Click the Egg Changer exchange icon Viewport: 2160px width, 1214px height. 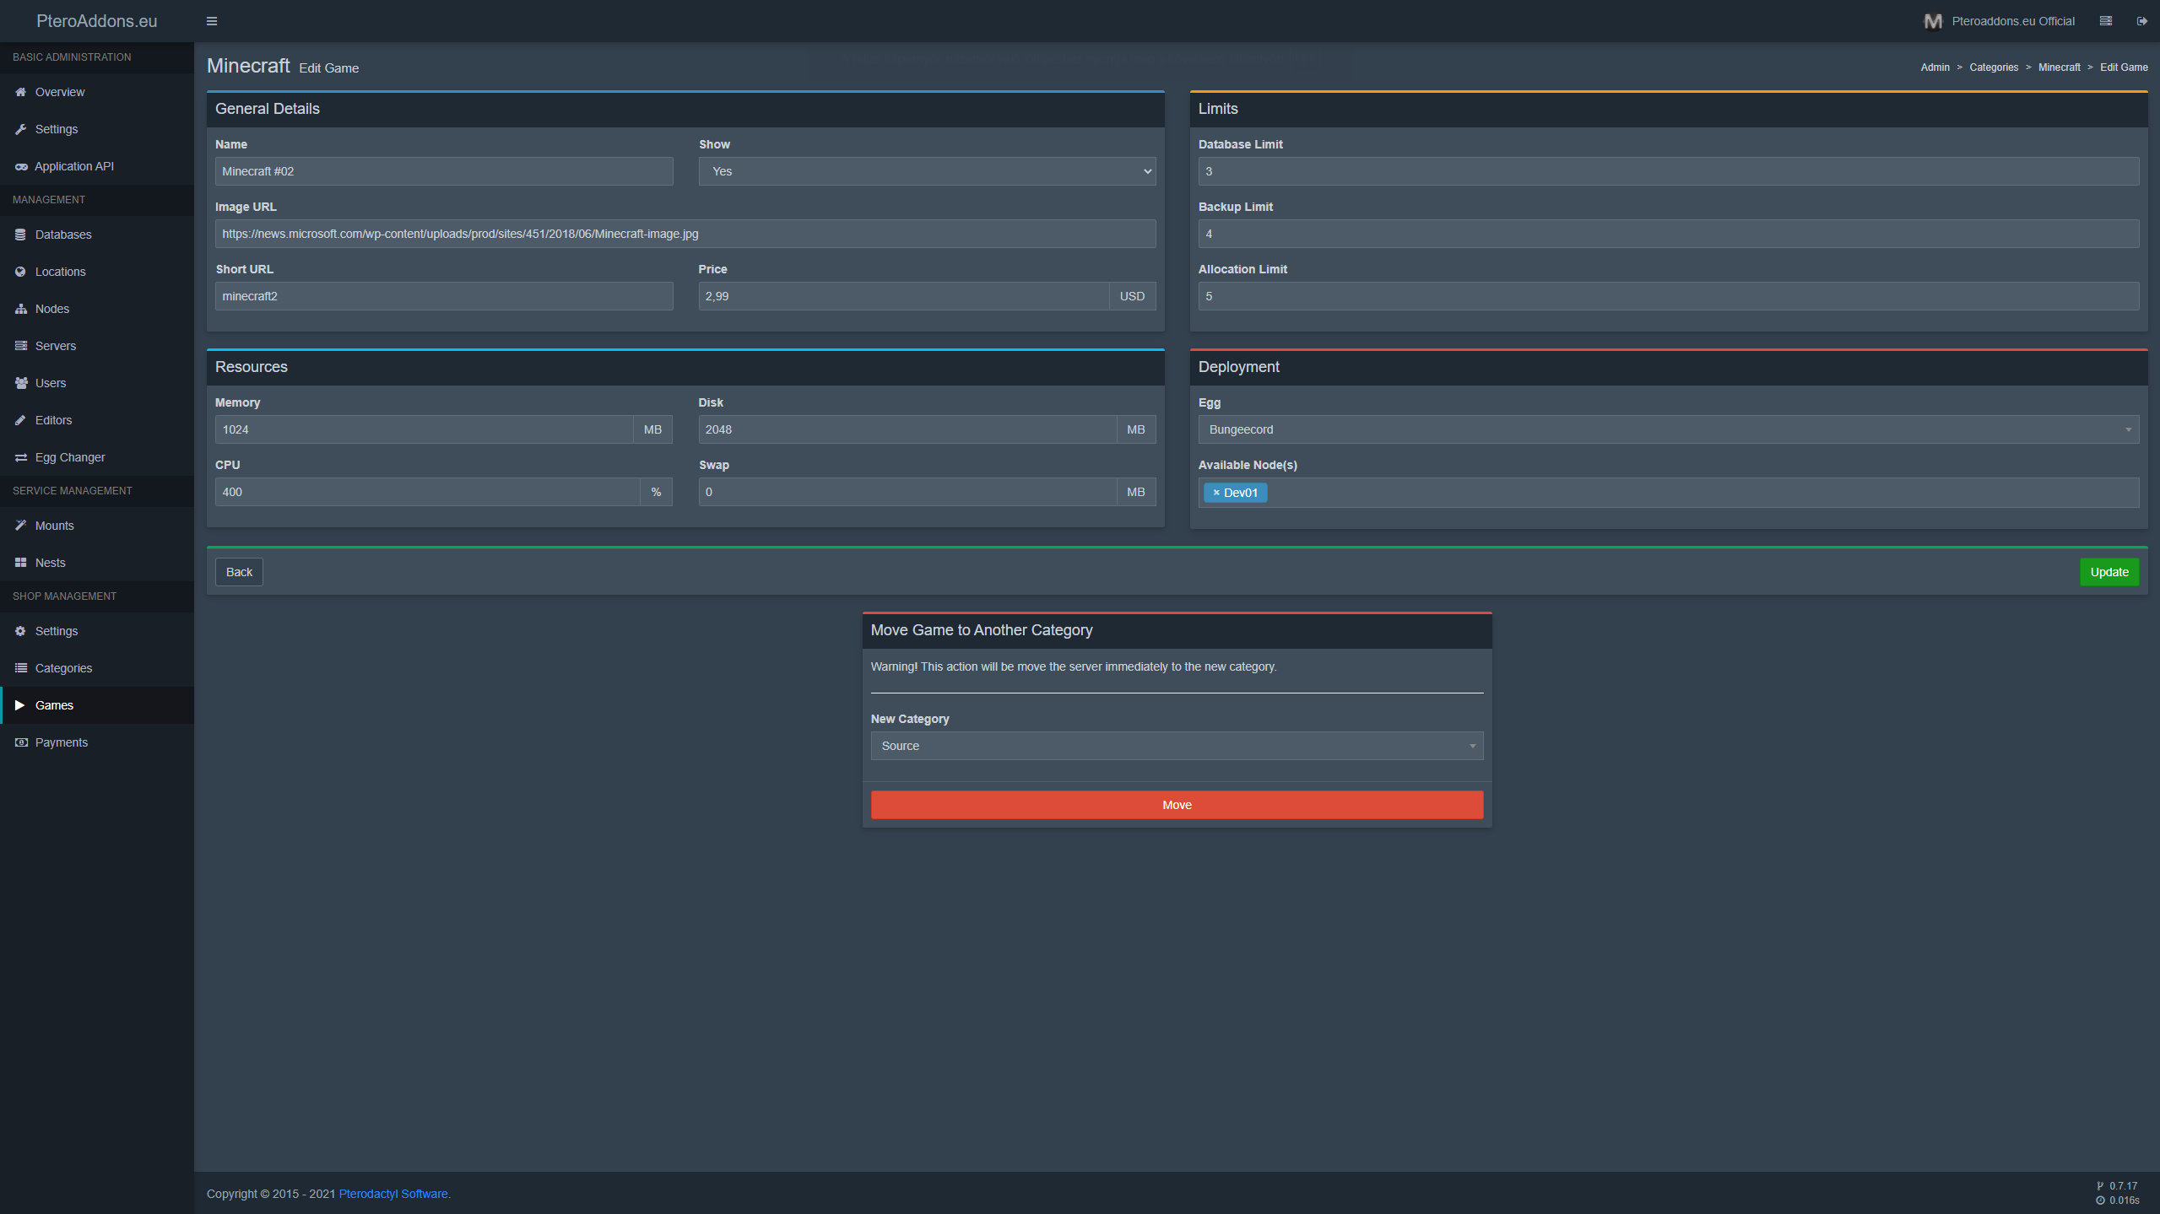[x=20, y=457]
